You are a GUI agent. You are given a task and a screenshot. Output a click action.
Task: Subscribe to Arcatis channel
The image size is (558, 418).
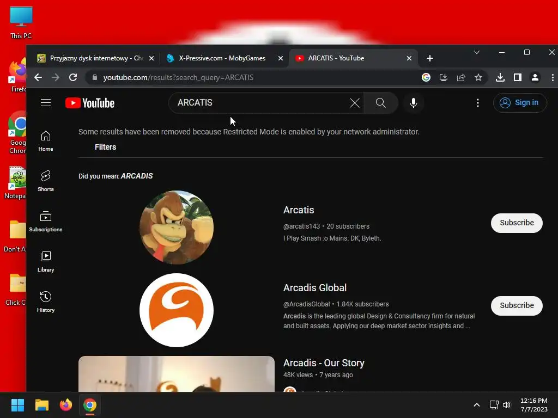pos(517,223)
